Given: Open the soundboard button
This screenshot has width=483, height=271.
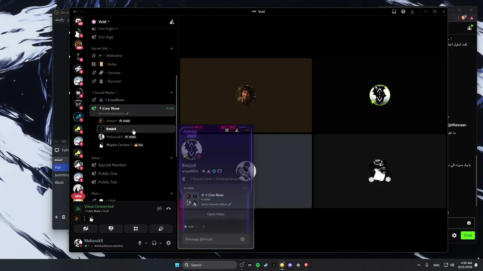Looking at the screenshot, I should [161, 228].
